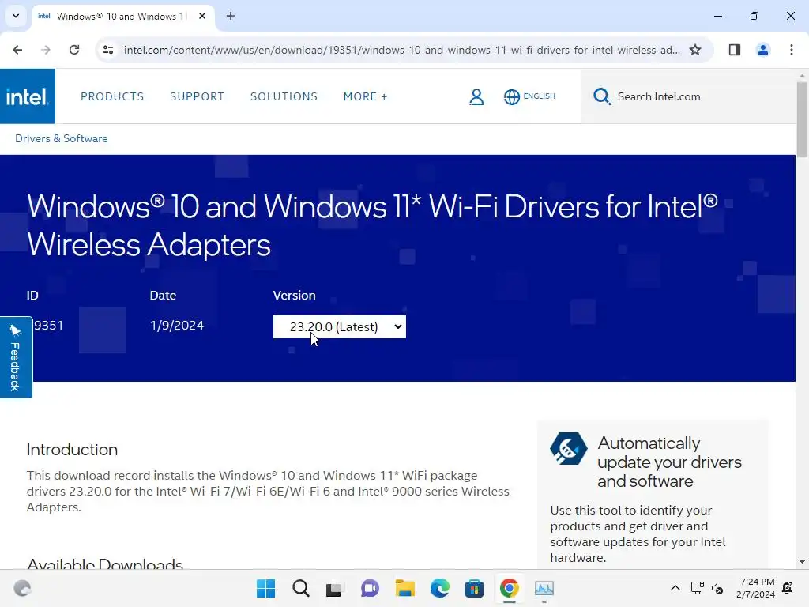The height and width of the screenshot is (607, 809).
Task: Open the Feedback side tab
Action: [16, 357]
